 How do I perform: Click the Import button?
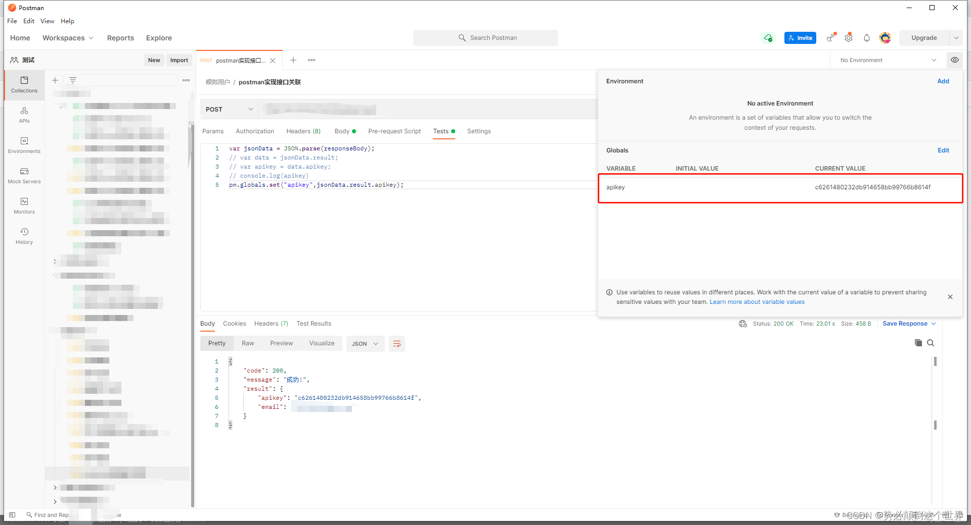(179, 60)
